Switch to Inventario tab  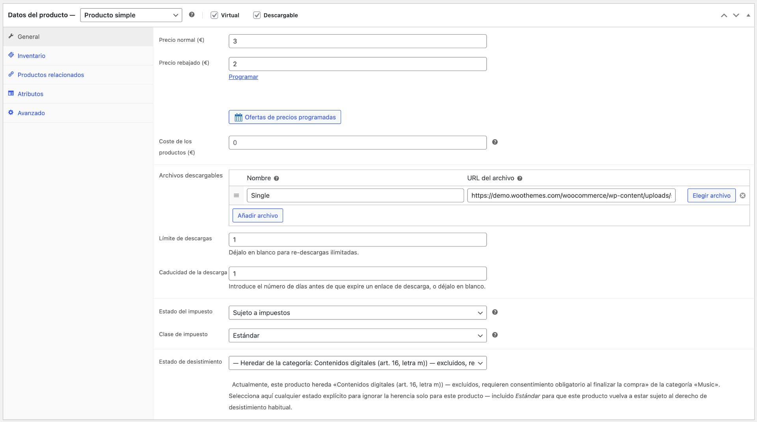(x=78, y=56)
